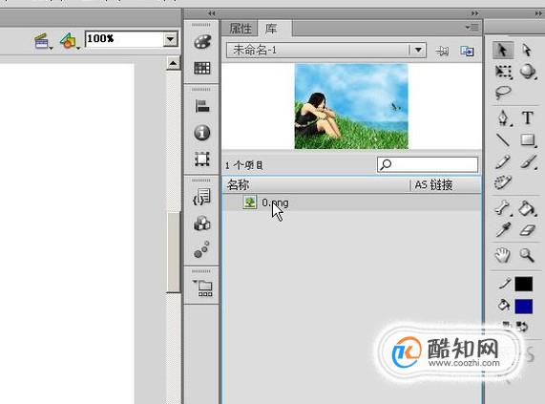545x404 pixels.
Task: Open the Color palette panel icon
Action: pos(202,42)
